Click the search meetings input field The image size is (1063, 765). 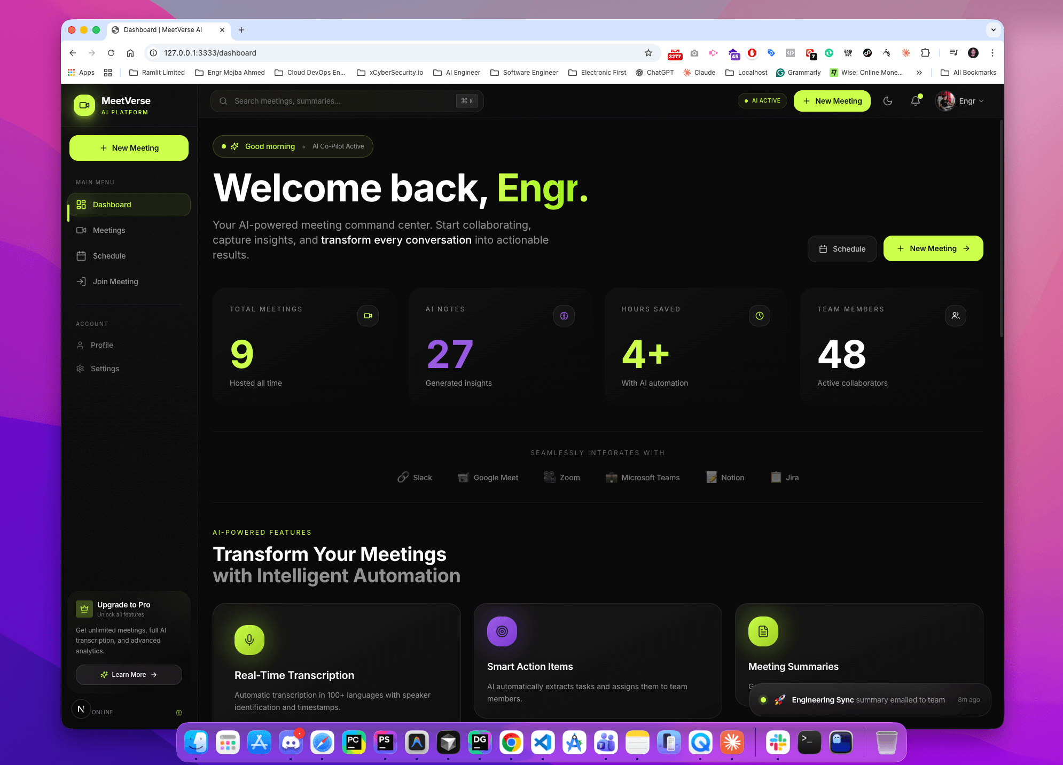pyautogui.click(x=342, y=101)
